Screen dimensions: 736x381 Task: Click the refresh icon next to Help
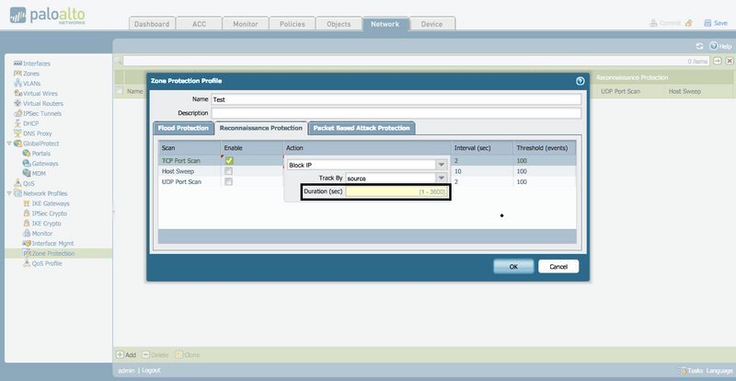[699, 46]
